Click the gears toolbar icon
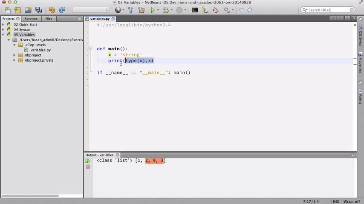The width and height of the screenshot is (364, 204). coord(227,10)
